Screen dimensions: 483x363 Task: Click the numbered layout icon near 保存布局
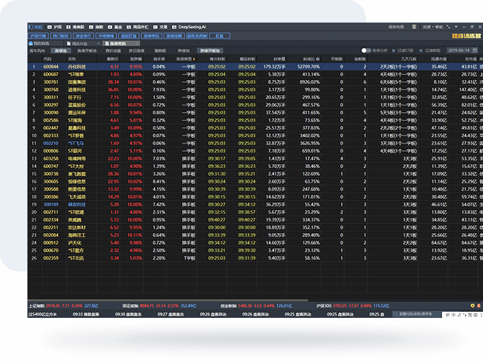(413, 27)
